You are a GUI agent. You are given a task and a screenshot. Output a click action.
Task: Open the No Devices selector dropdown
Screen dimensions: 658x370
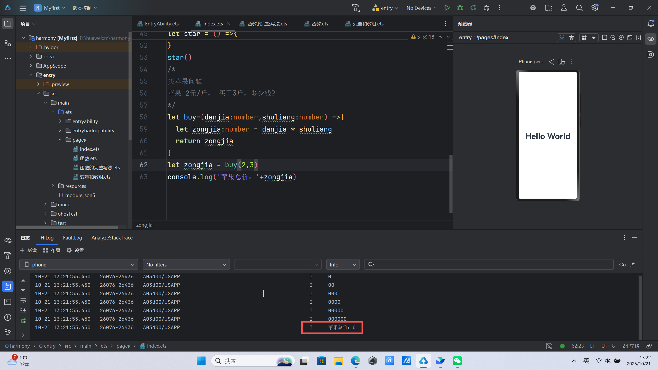421,8
